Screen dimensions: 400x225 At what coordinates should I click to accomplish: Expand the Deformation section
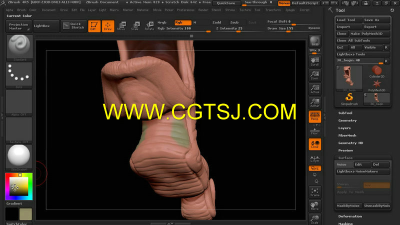[350, 216]
